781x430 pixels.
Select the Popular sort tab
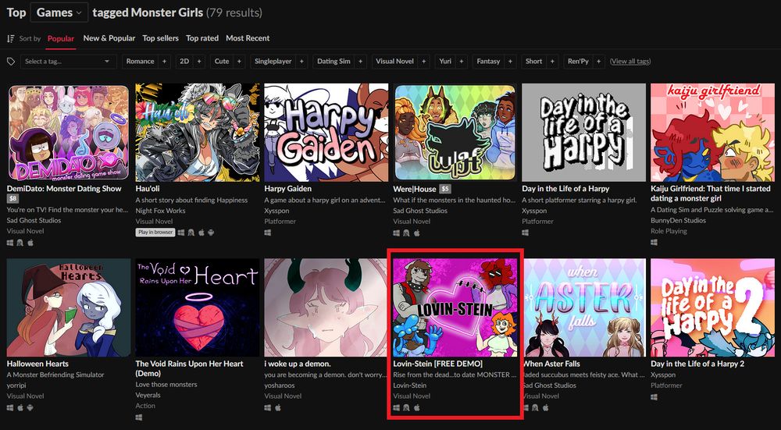[61, 38]
